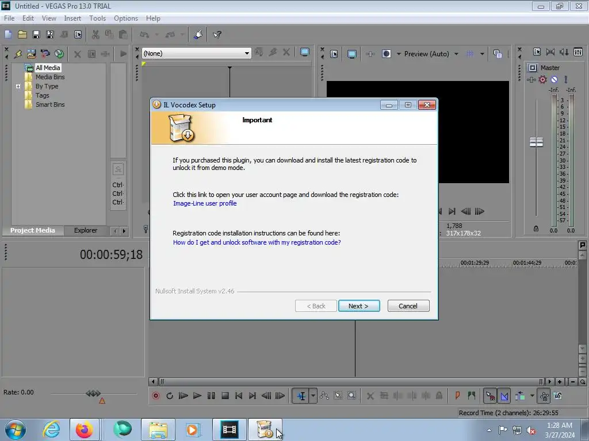
Task: Click the Interactive Tutorials hand icon
Action: (x=198, y=34)
